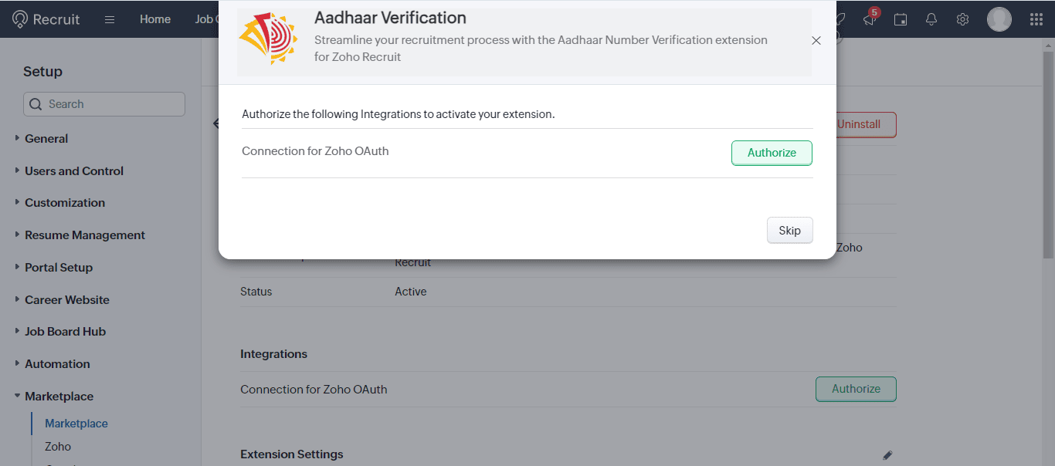
Task: Collapse the Marketplace section in sidebar
Action: tap(59, 397)
